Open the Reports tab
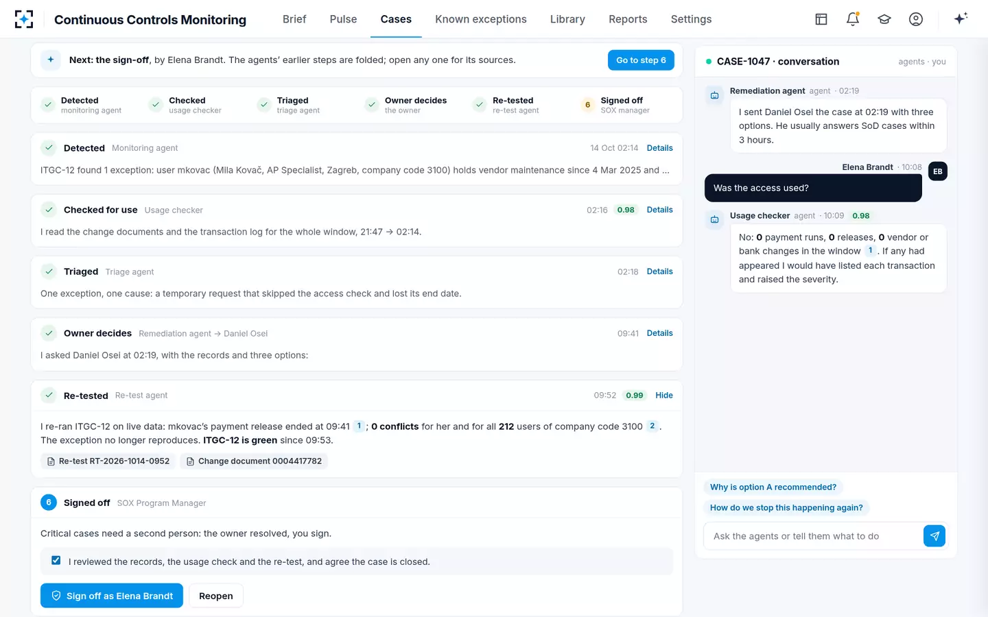The height and width of the screenshot is (617, 988). pos(628,19)
